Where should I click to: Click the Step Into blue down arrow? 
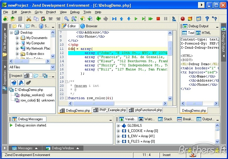tap(129, 19)
